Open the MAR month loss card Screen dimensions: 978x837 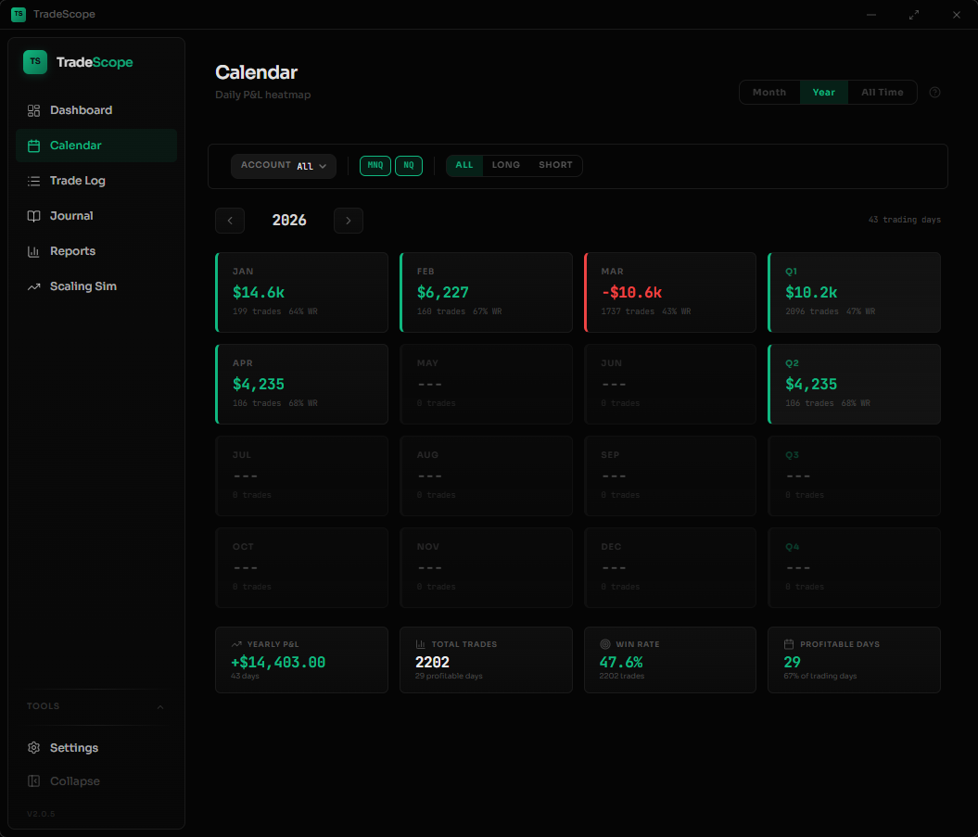(x=670, y=292)
